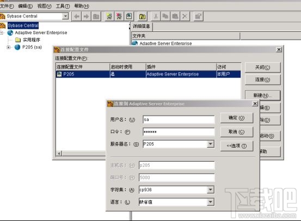The height and width of the screenshot is (221, 301).
Task: Click the Delete X toolbar icon
Action: (x=185, y=16)
